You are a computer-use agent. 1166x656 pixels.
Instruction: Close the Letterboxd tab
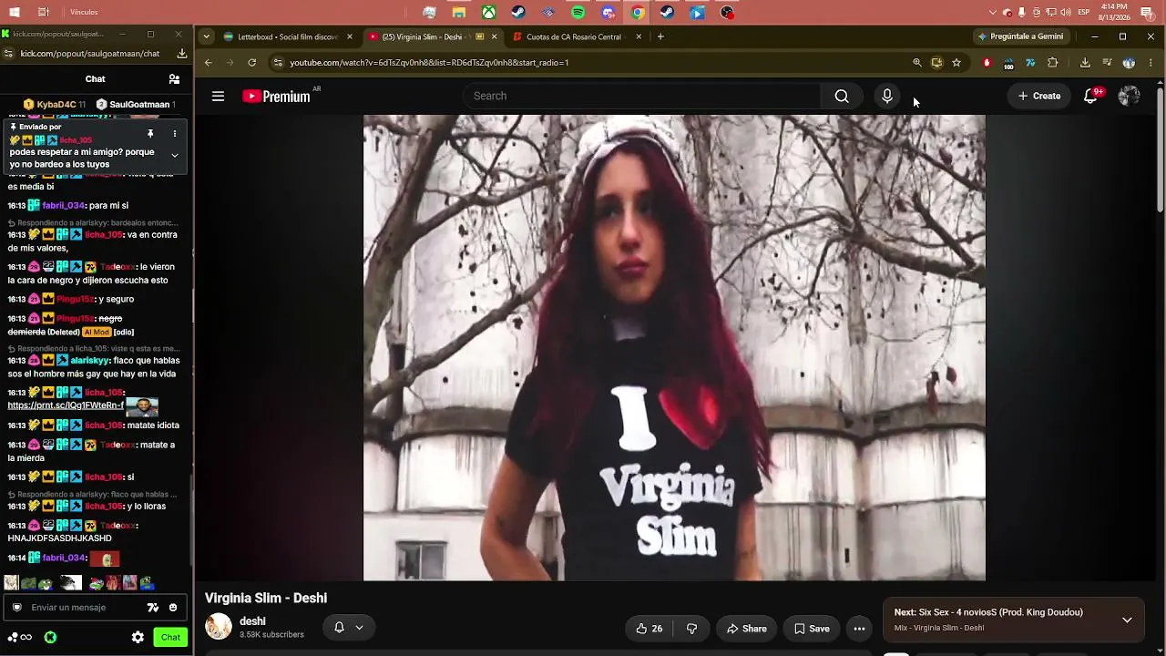click(x=349, y=36)
